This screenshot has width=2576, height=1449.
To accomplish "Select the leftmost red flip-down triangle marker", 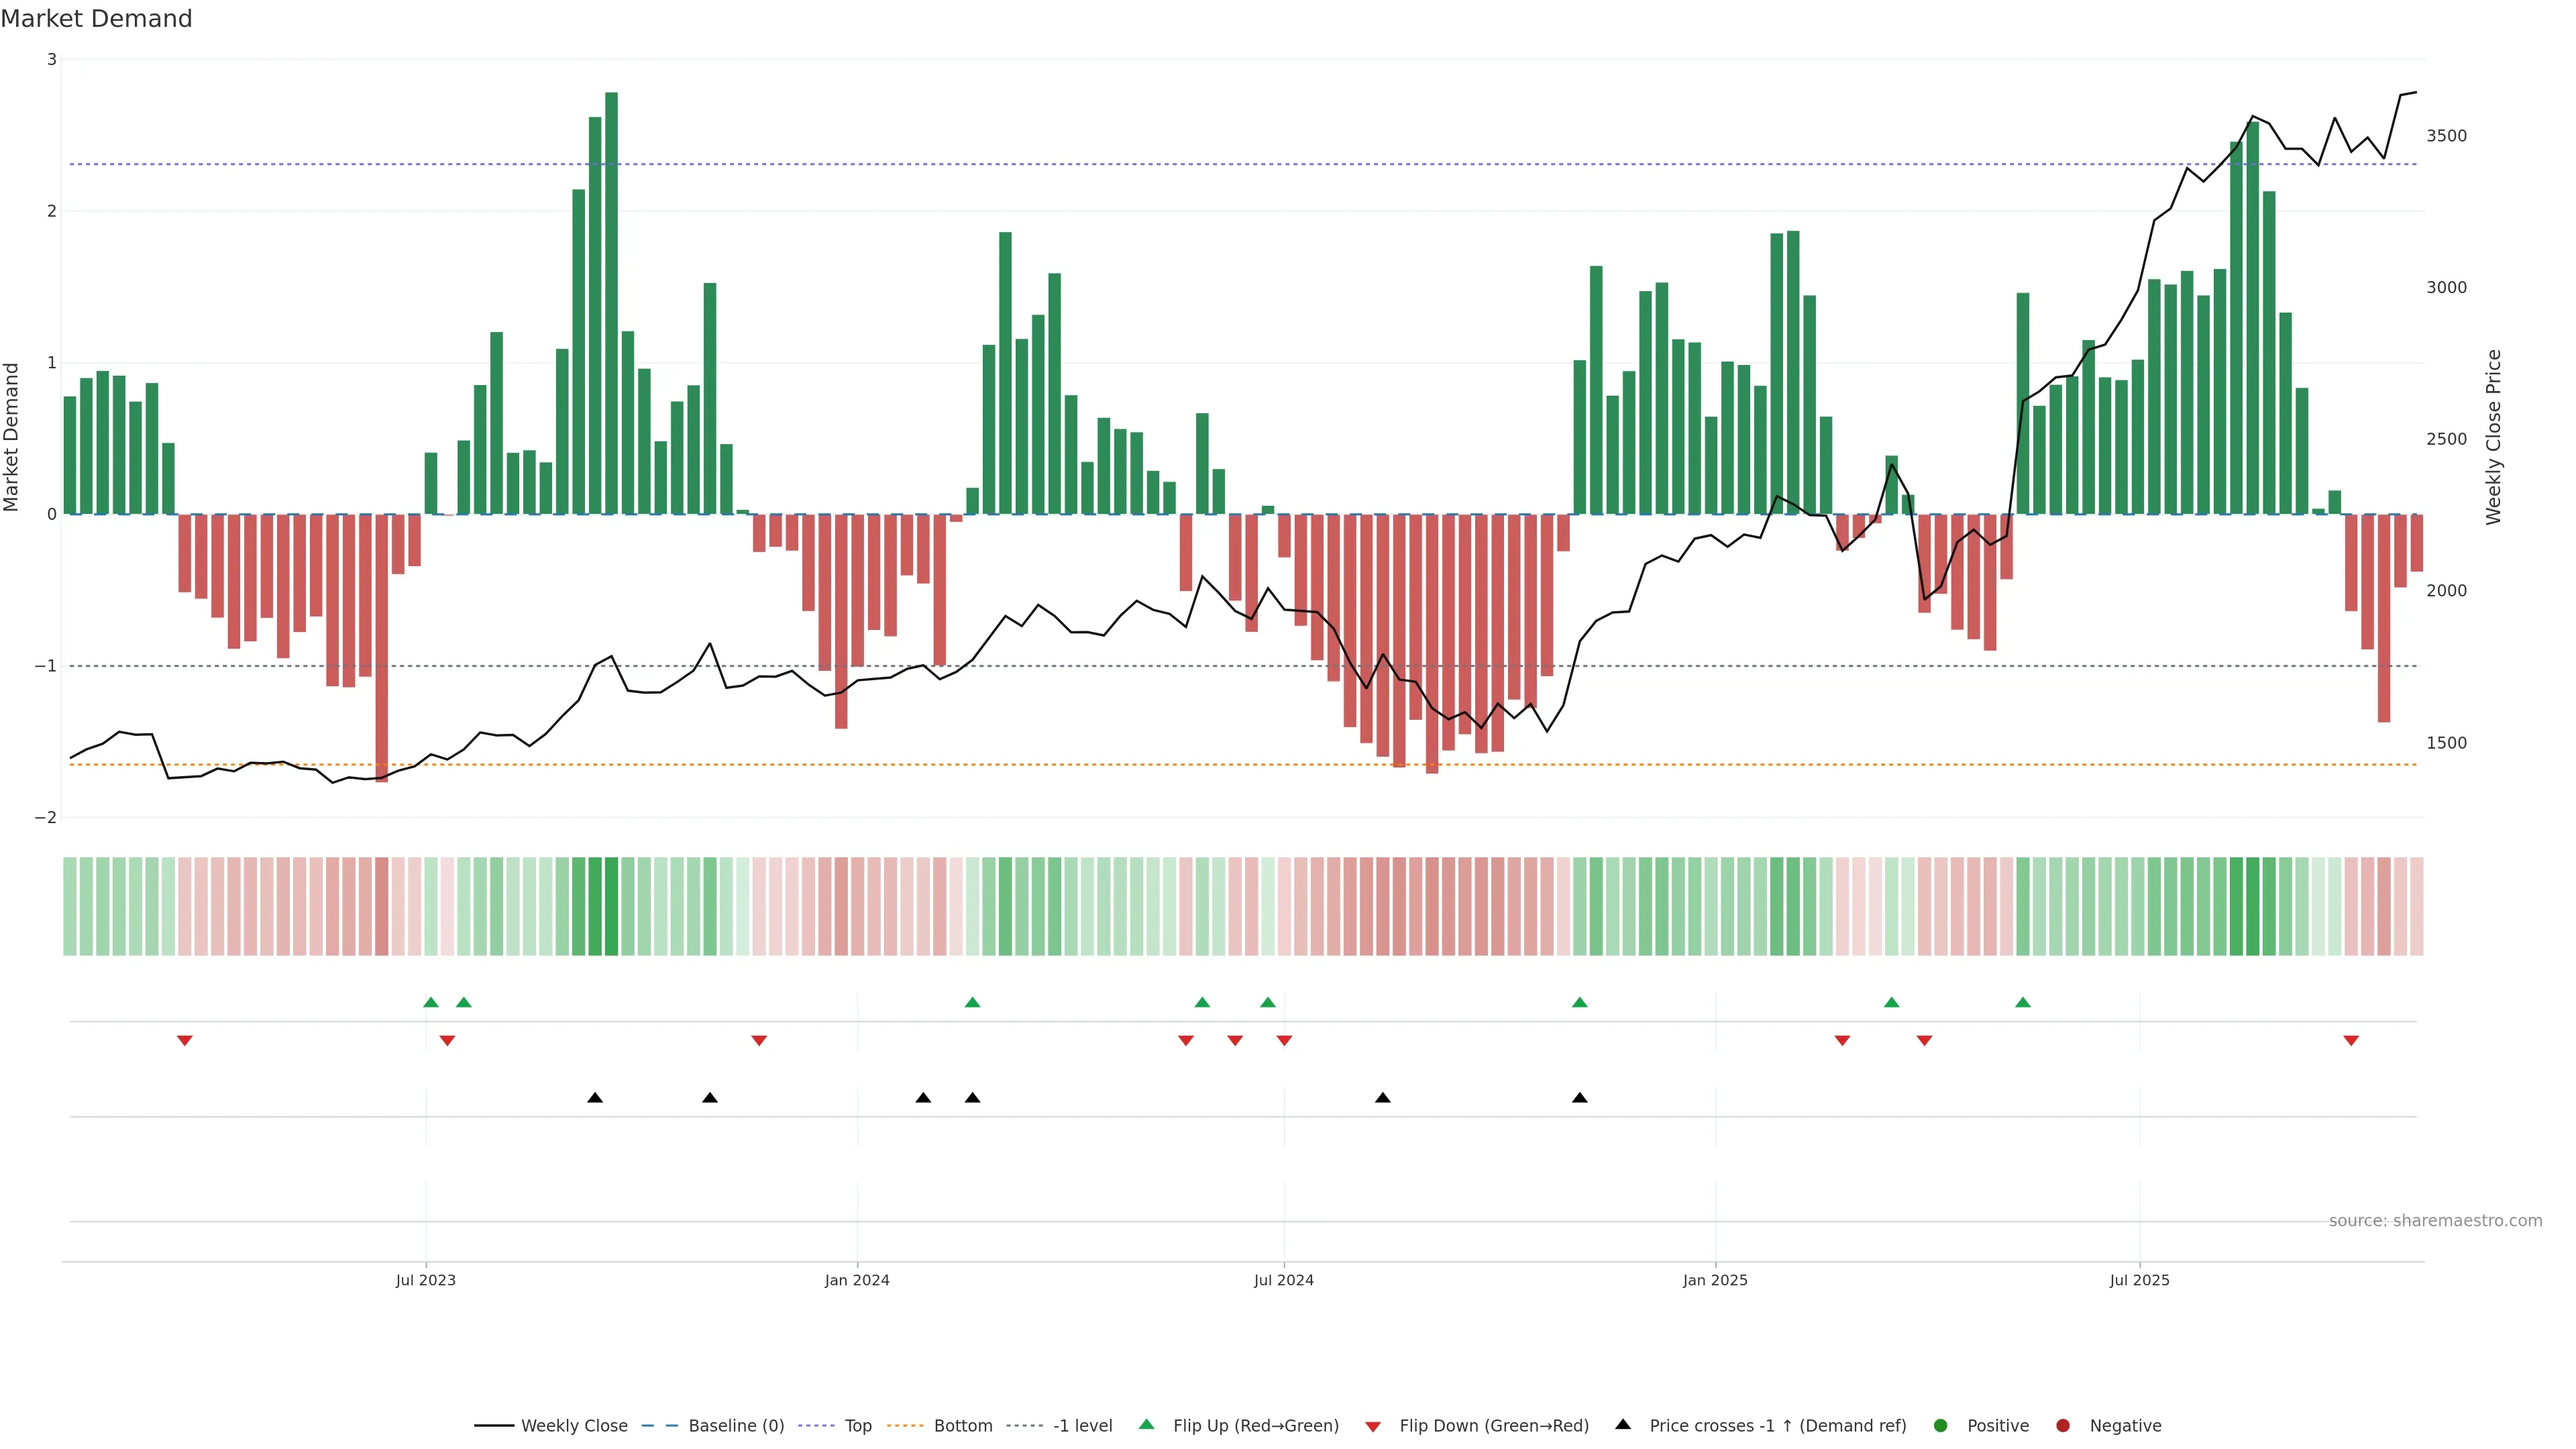I will 184,1041.
